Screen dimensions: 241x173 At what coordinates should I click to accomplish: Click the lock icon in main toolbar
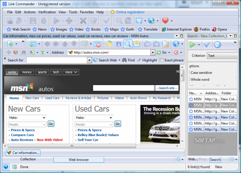click(44, 21)
